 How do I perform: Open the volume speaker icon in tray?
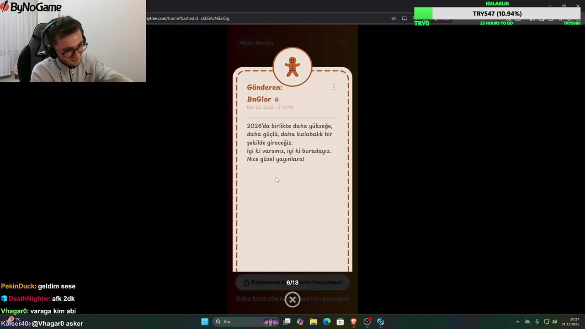tap(554, 322)
